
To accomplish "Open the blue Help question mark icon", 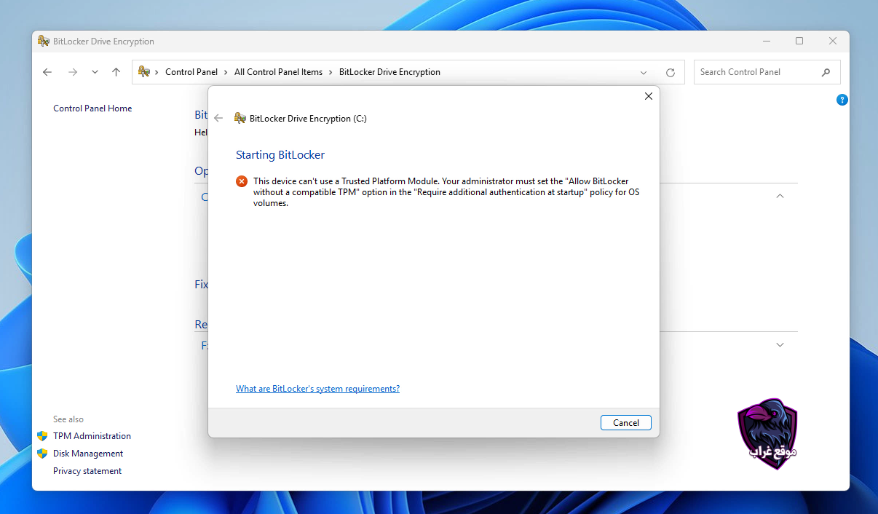I will pos(842,100).
